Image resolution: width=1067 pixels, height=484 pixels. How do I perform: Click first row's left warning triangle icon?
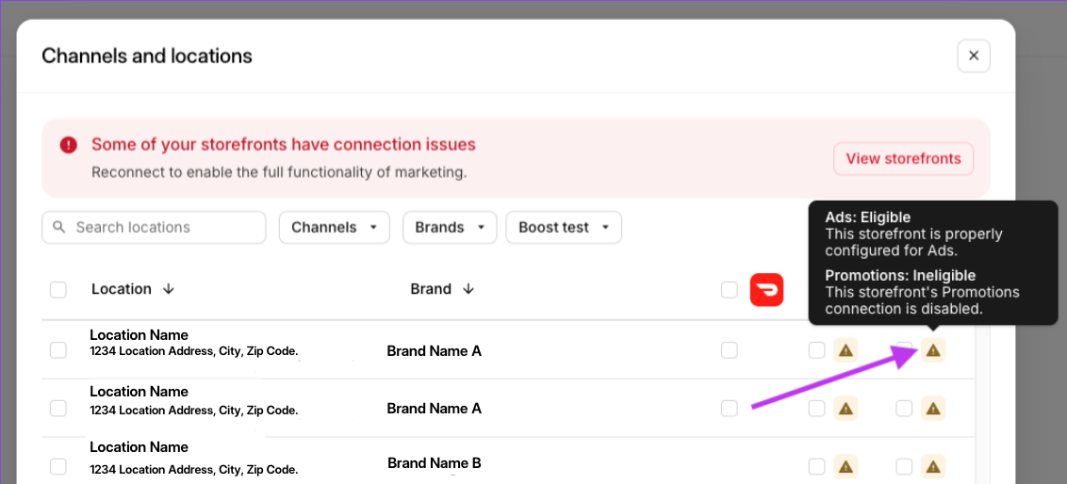845,350
